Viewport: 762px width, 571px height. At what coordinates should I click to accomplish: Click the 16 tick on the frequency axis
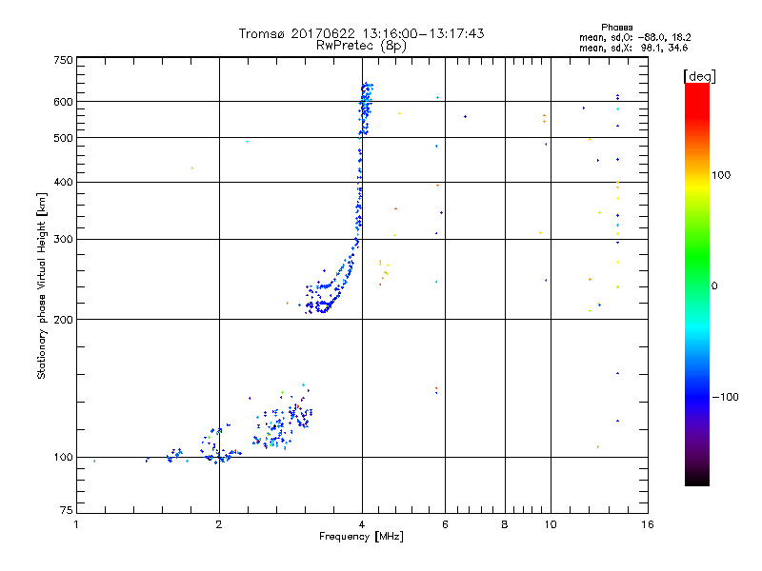point(647,524)
